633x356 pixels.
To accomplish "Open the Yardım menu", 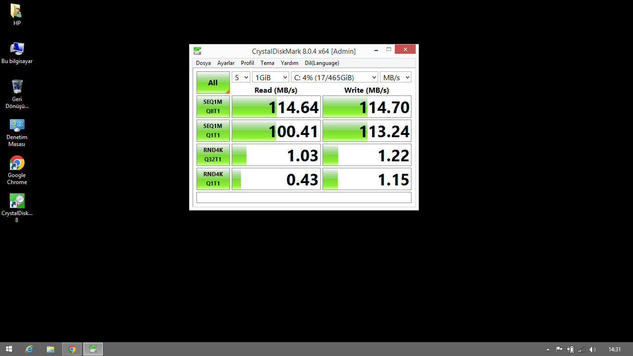I will tap(290, 63).
